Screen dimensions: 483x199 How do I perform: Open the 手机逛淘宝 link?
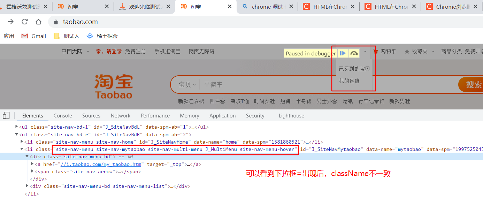pyautogui.click(x=168, y=51)
